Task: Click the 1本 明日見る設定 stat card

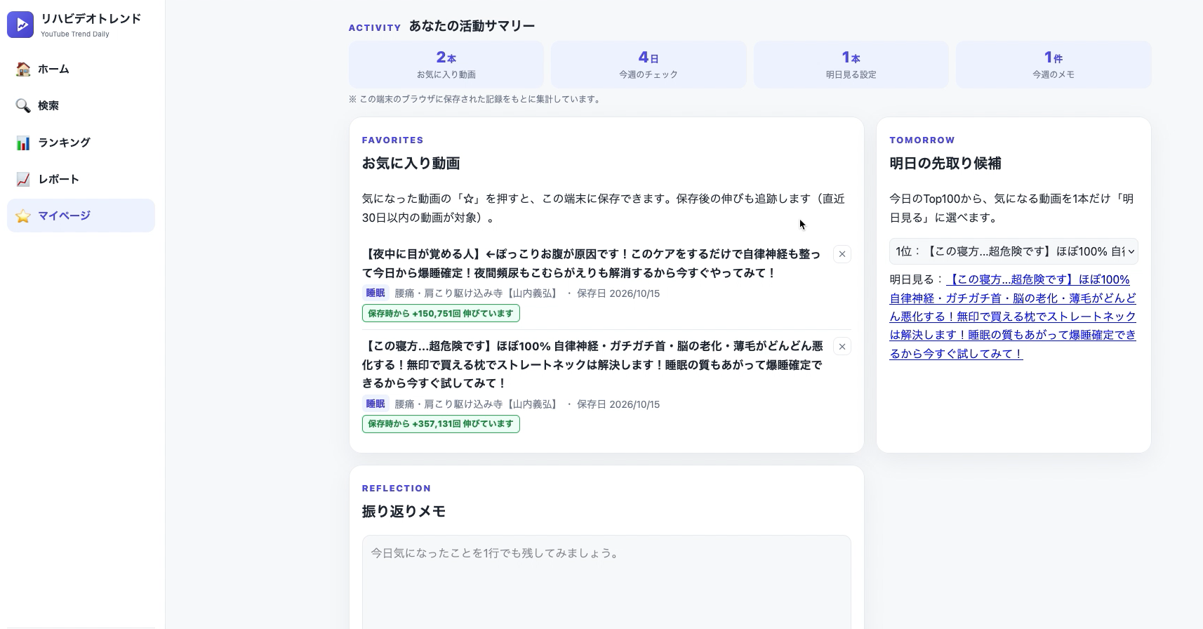Action: coord(851,65)
